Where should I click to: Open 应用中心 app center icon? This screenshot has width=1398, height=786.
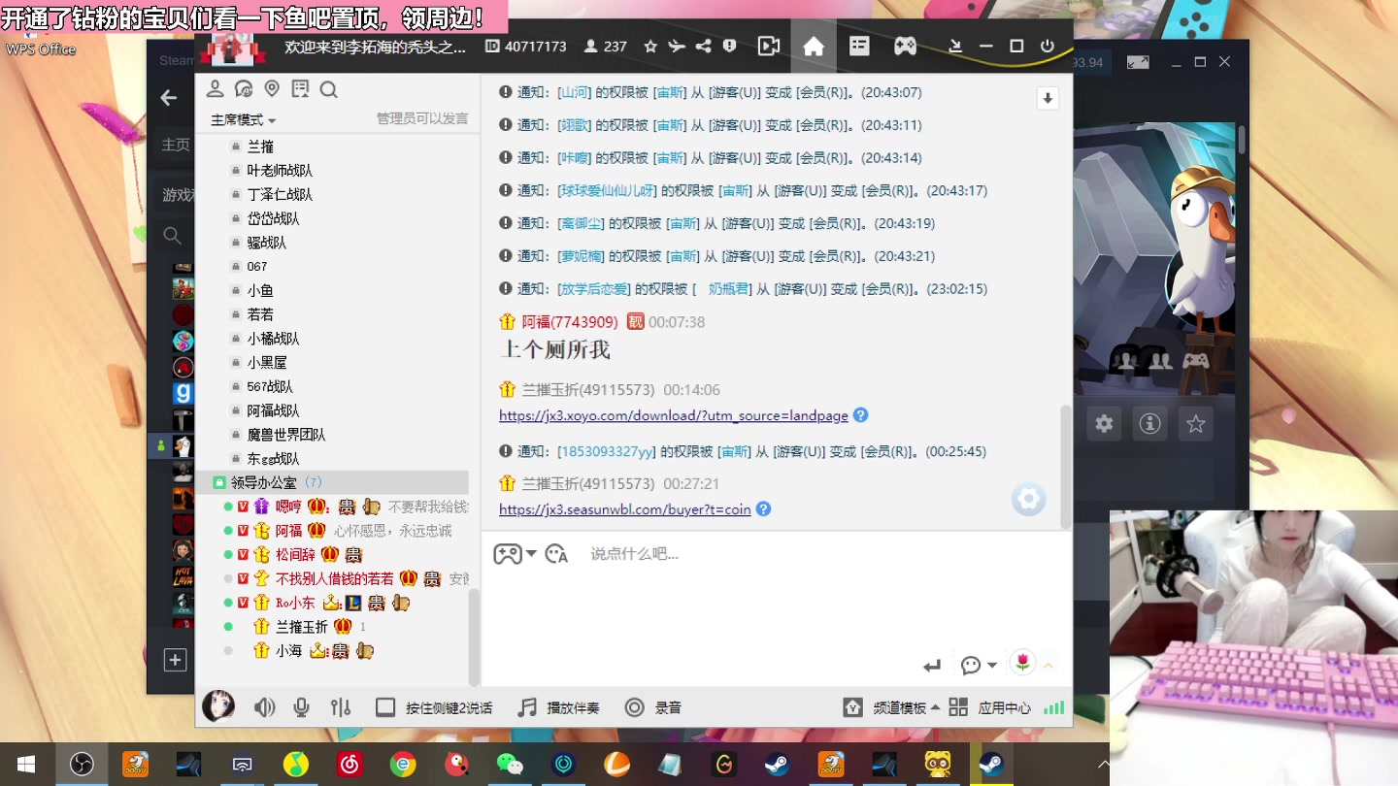coord(957,707)
